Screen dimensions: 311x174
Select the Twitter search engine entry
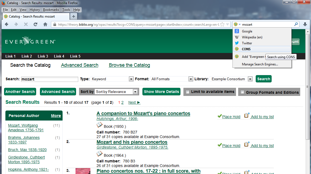pos(247,43)
